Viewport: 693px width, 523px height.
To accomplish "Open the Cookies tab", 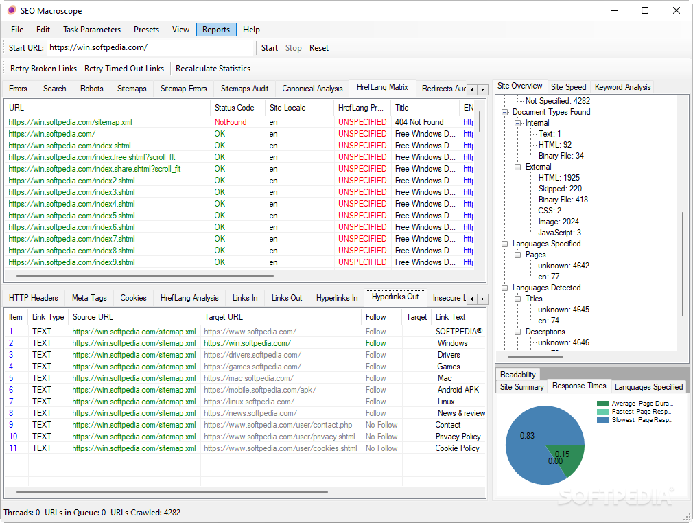I will (x=133, y=298).
